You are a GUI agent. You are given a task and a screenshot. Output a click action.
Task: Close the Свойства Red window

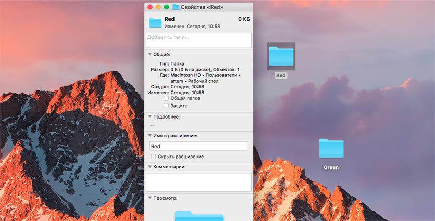150,7
